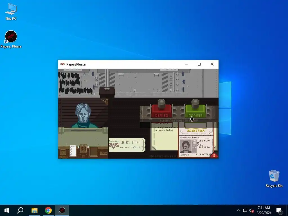Click the day label plate on the desk
Image resolution: width=288 pixels, height=216 pixels.
pos(104,153)
